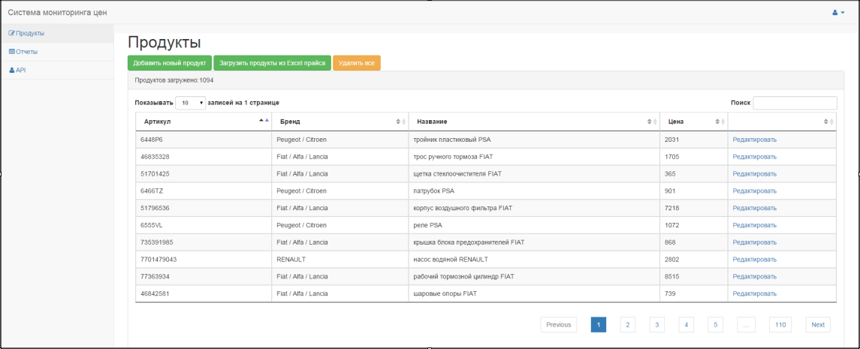Screen dimensions: 860x349
Task: Jump to page 110 in pagination
Action: coord(780,324)
